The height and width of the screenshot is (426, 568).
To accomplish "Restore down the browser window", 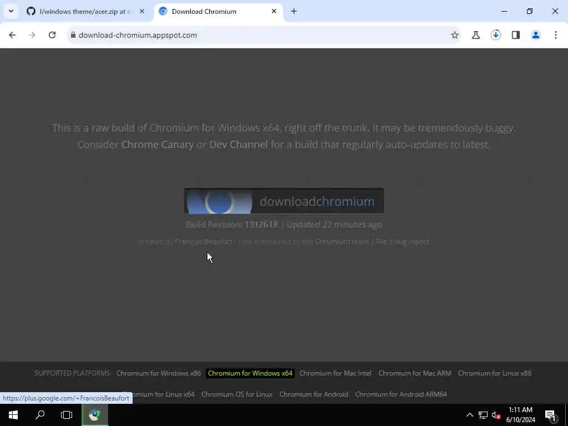I will click(x=530, y=12).
